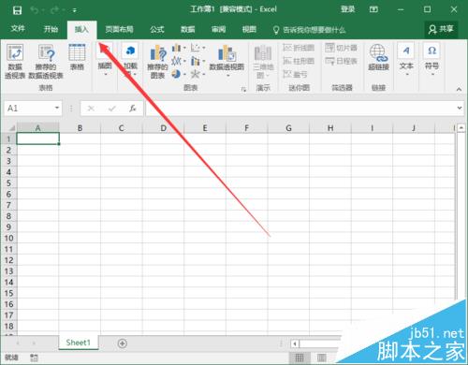468x365 pixels.
Task: Click cell A1
Action: (x=37, y=139)
